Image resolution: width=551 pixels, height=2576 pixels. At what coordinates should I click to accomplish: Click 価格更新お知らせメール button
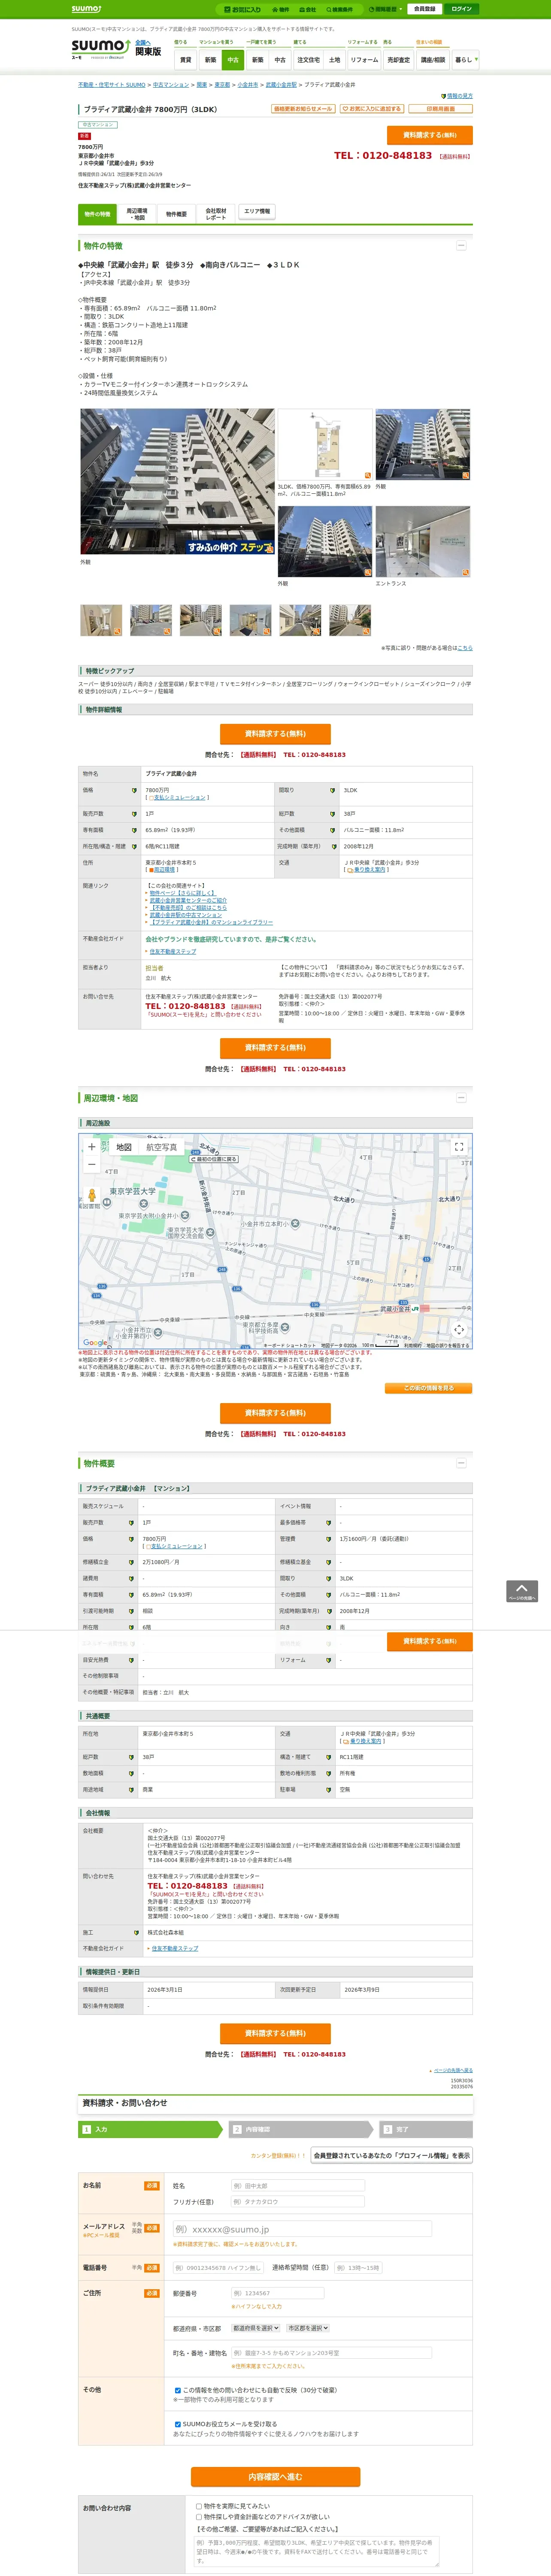click(303, 109)
